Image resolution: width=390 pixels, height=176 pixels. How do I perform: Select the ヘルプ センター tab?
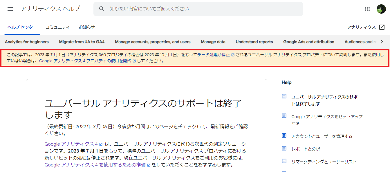pyautogui.click(x=22, y=27)
